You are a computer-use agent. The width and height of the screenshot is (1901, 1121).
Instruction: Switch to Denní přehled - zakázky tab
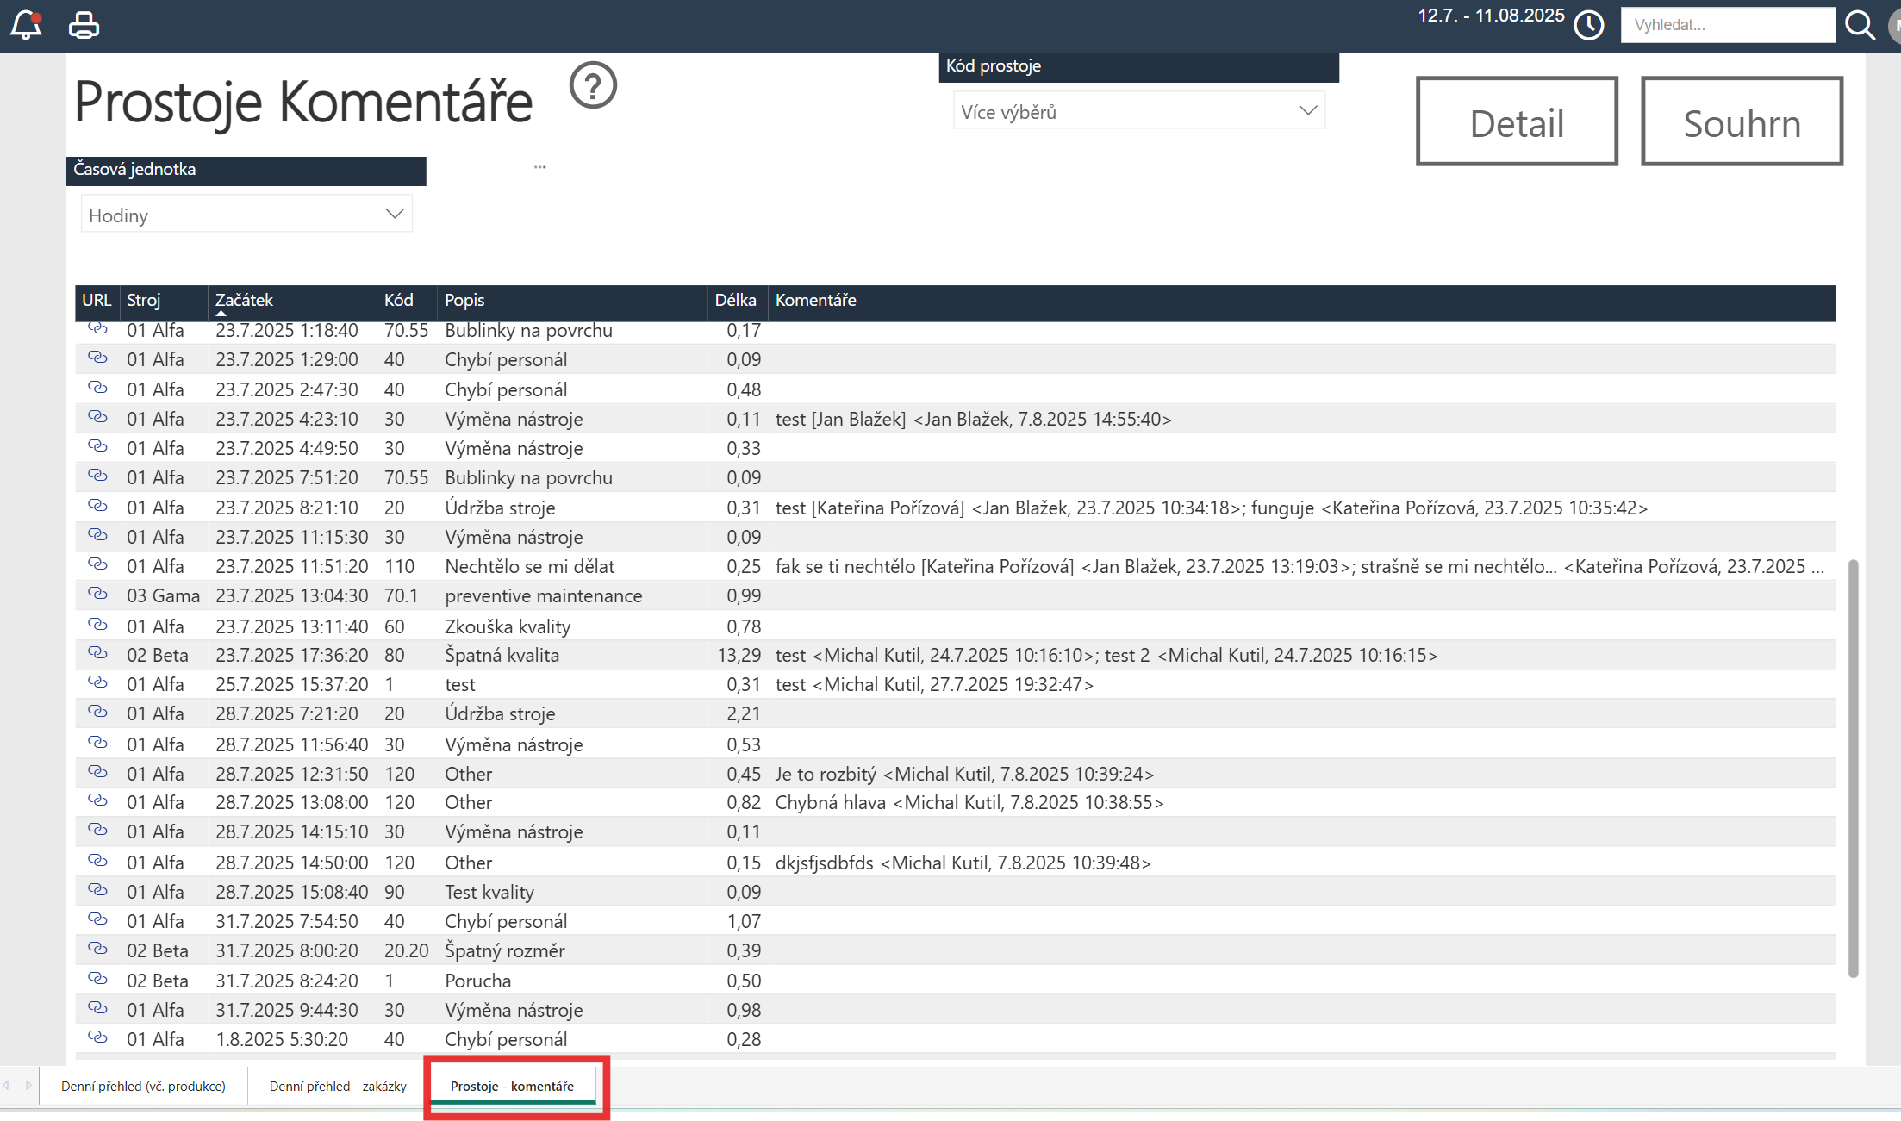338,1086
